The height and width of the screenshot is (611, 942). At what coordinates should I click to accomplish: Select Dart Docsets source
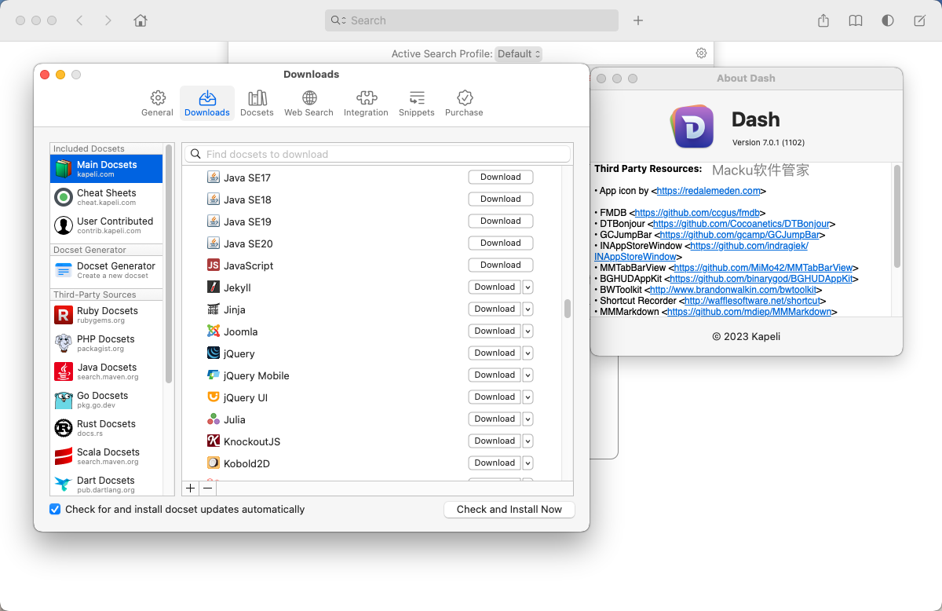[x=106, y=484]
